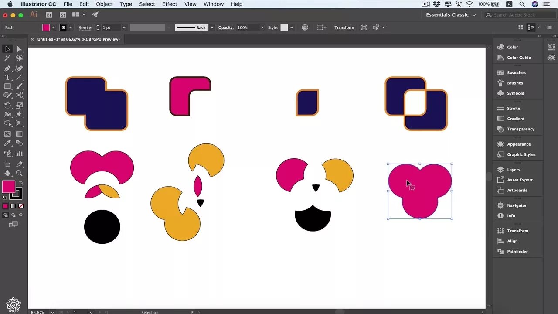Select the Line Segment tool
The height and width of the screenshot is (314, 558).
point(19,78)
